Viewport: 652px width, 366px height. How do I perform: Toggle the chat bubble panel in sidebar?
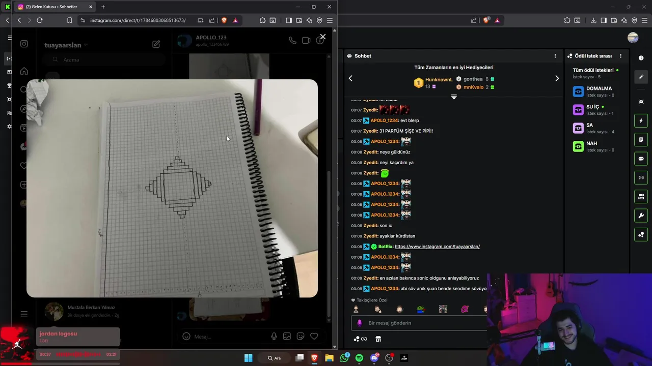[641, 159]
